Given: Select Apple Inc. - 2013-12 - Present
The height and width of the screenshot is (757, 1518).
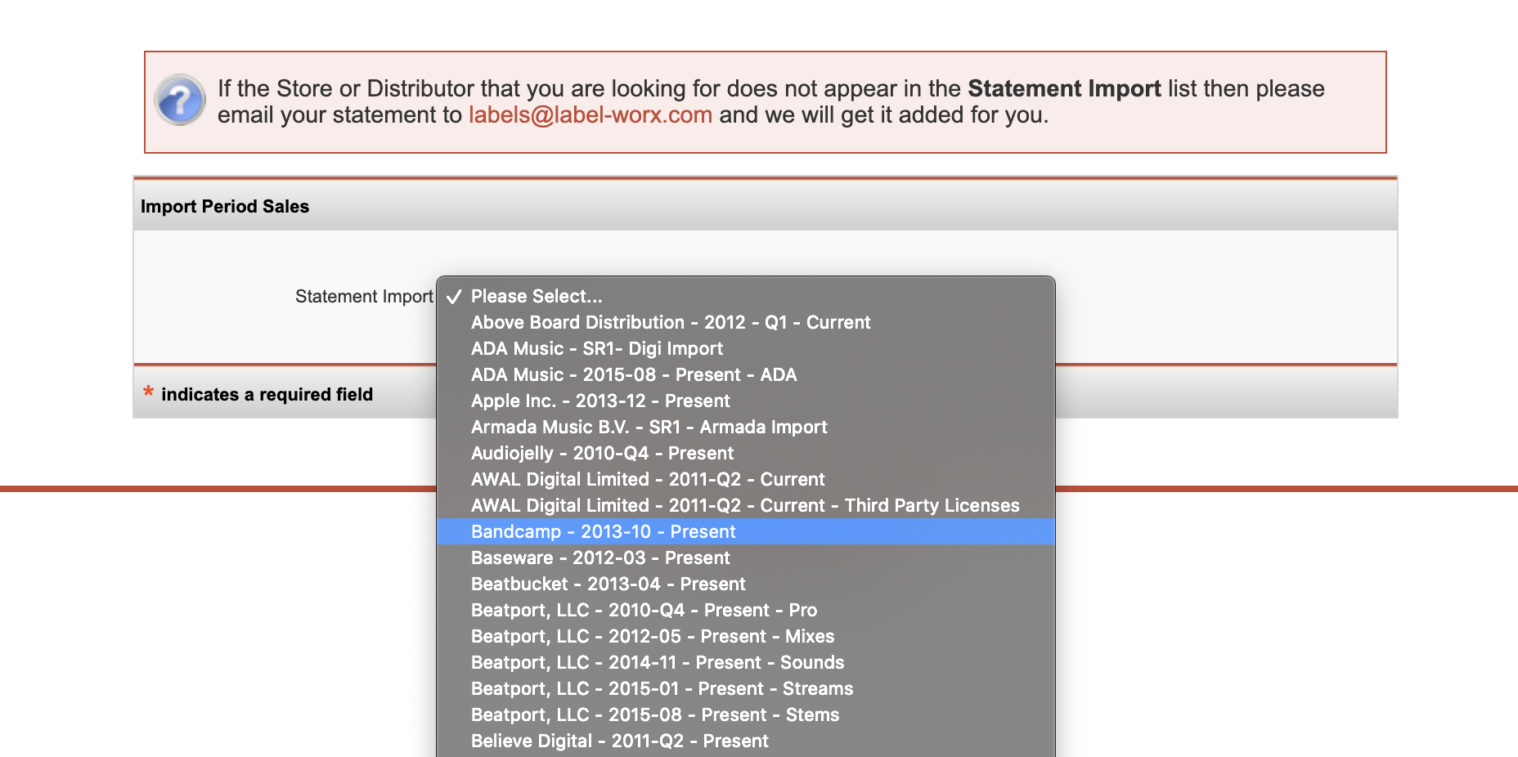Looking at the screenshot, I should tap(746, 401).
